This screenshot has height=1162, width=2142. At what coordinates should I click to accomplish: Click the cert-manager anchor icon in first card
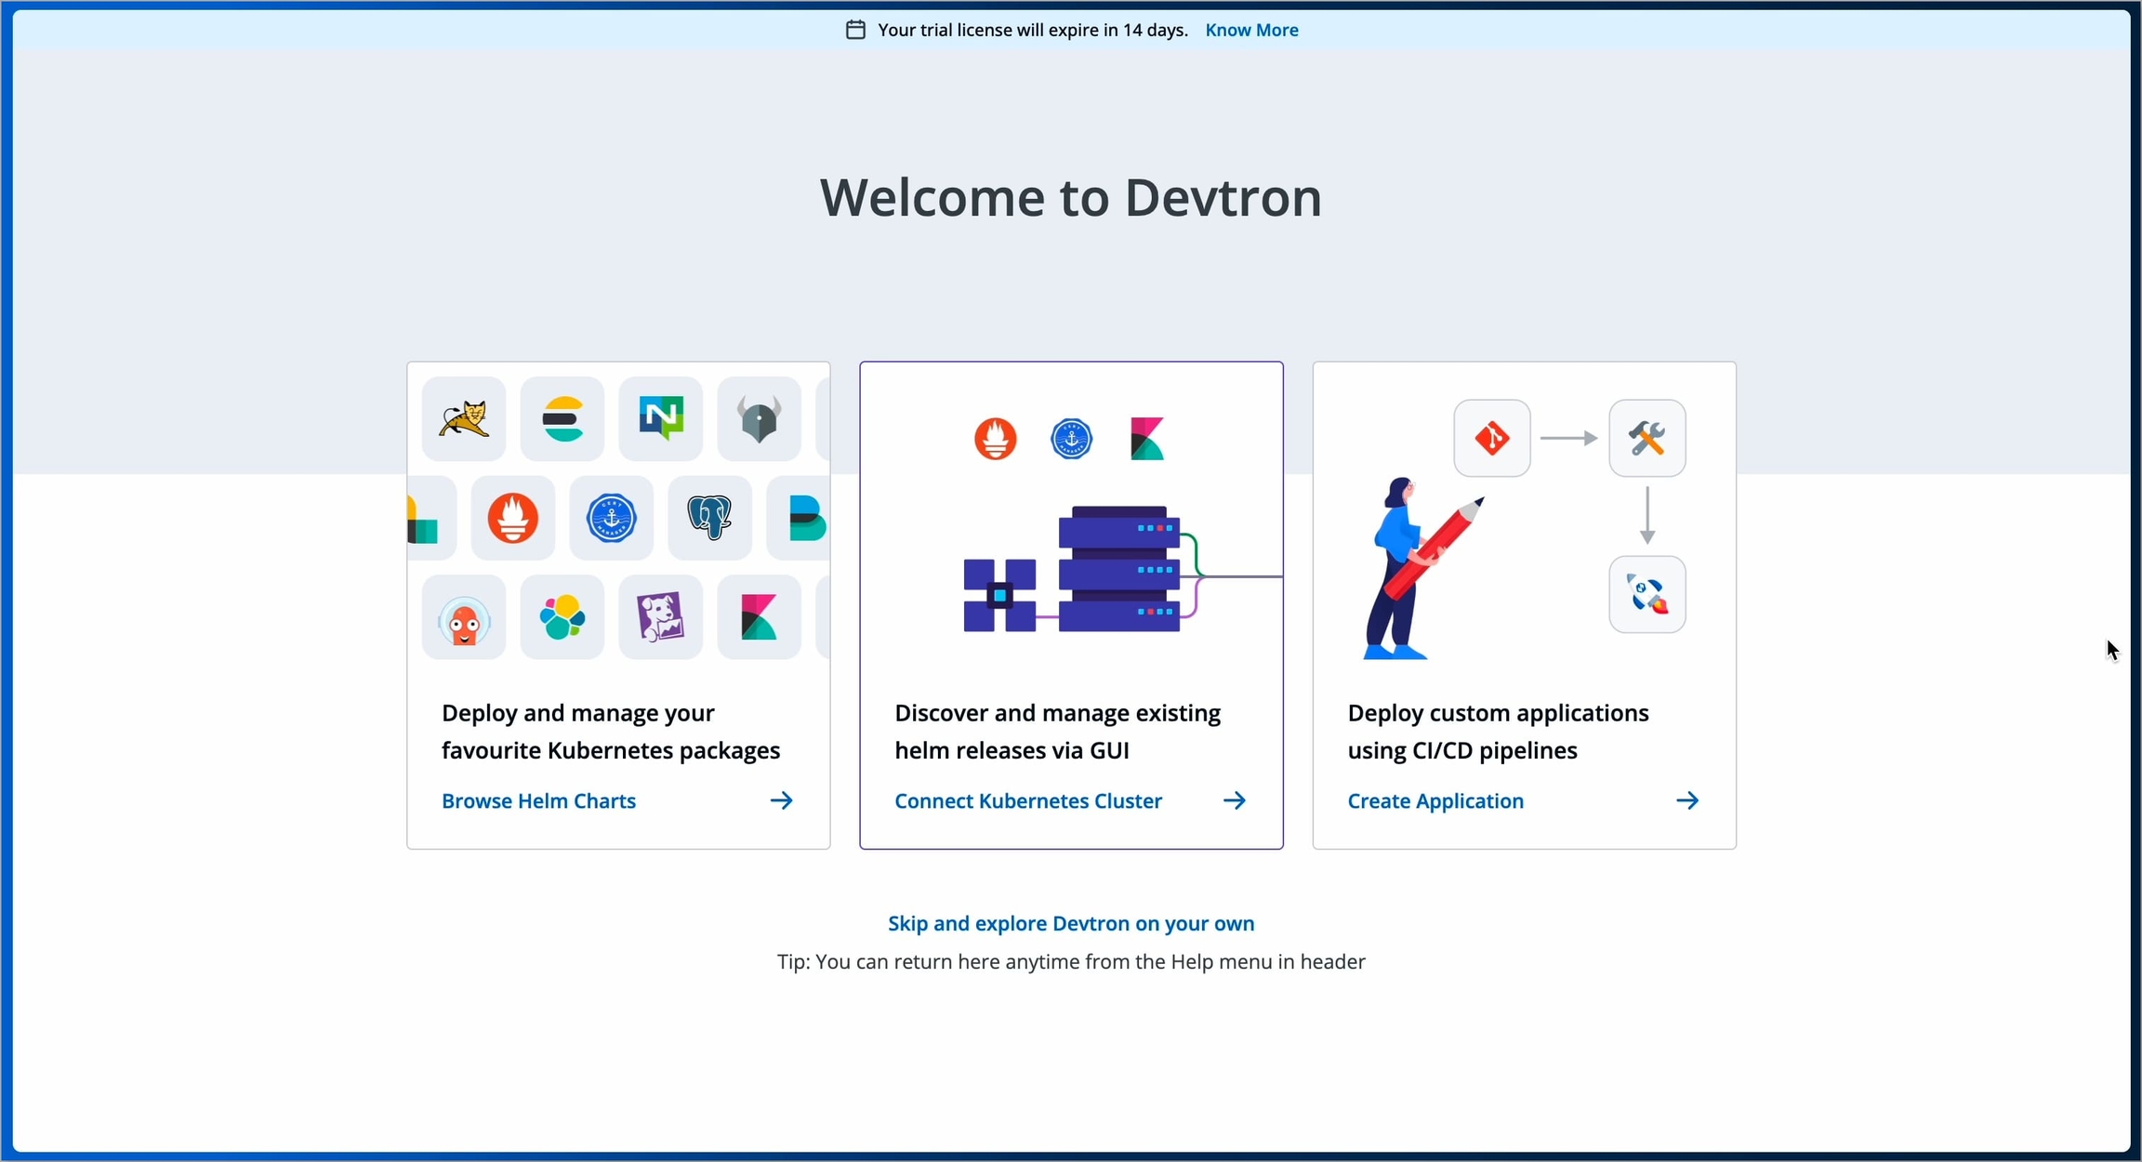612,518
